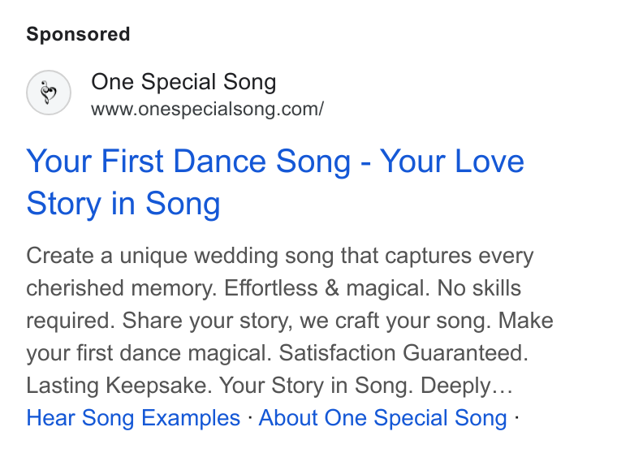617x453 pixels.
Task: Click the www.onespecialsong.com URL text
Action: click(x=207, y=109)
